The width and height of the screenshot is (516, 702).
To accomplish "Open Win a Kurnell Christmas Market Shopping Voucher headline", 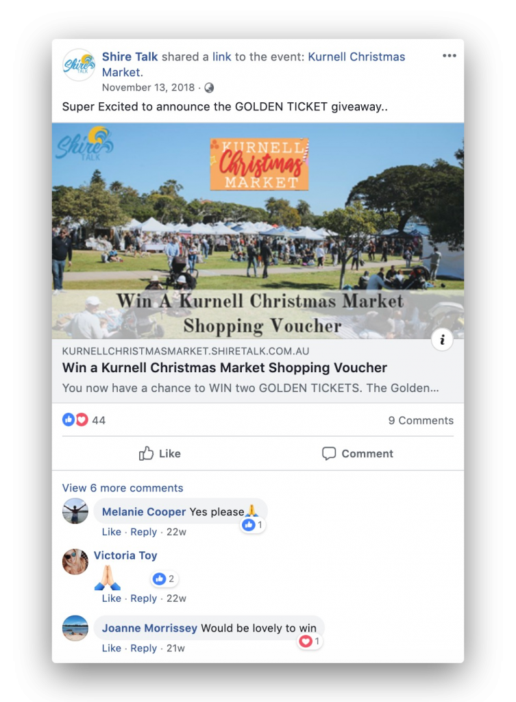I will [225, 367].
